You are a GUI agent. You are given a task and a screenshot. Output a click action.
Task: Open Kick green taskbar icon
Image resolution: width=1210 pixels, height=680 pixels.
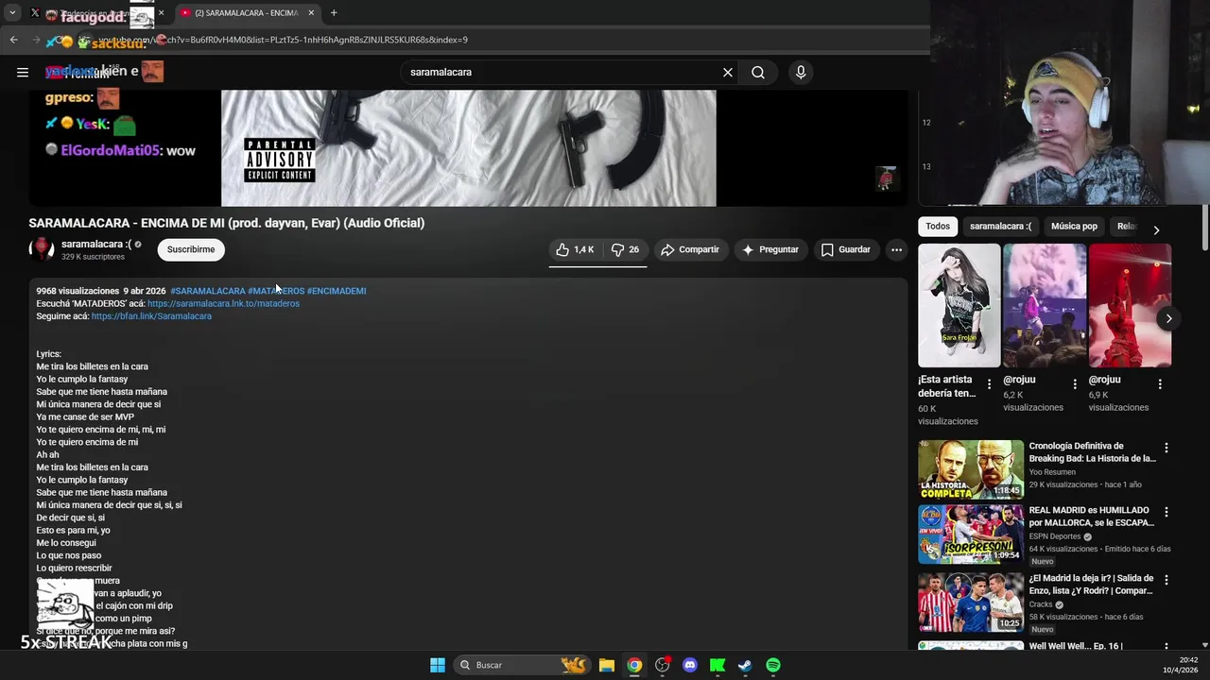pyautogui.click(x=717, y=665)
